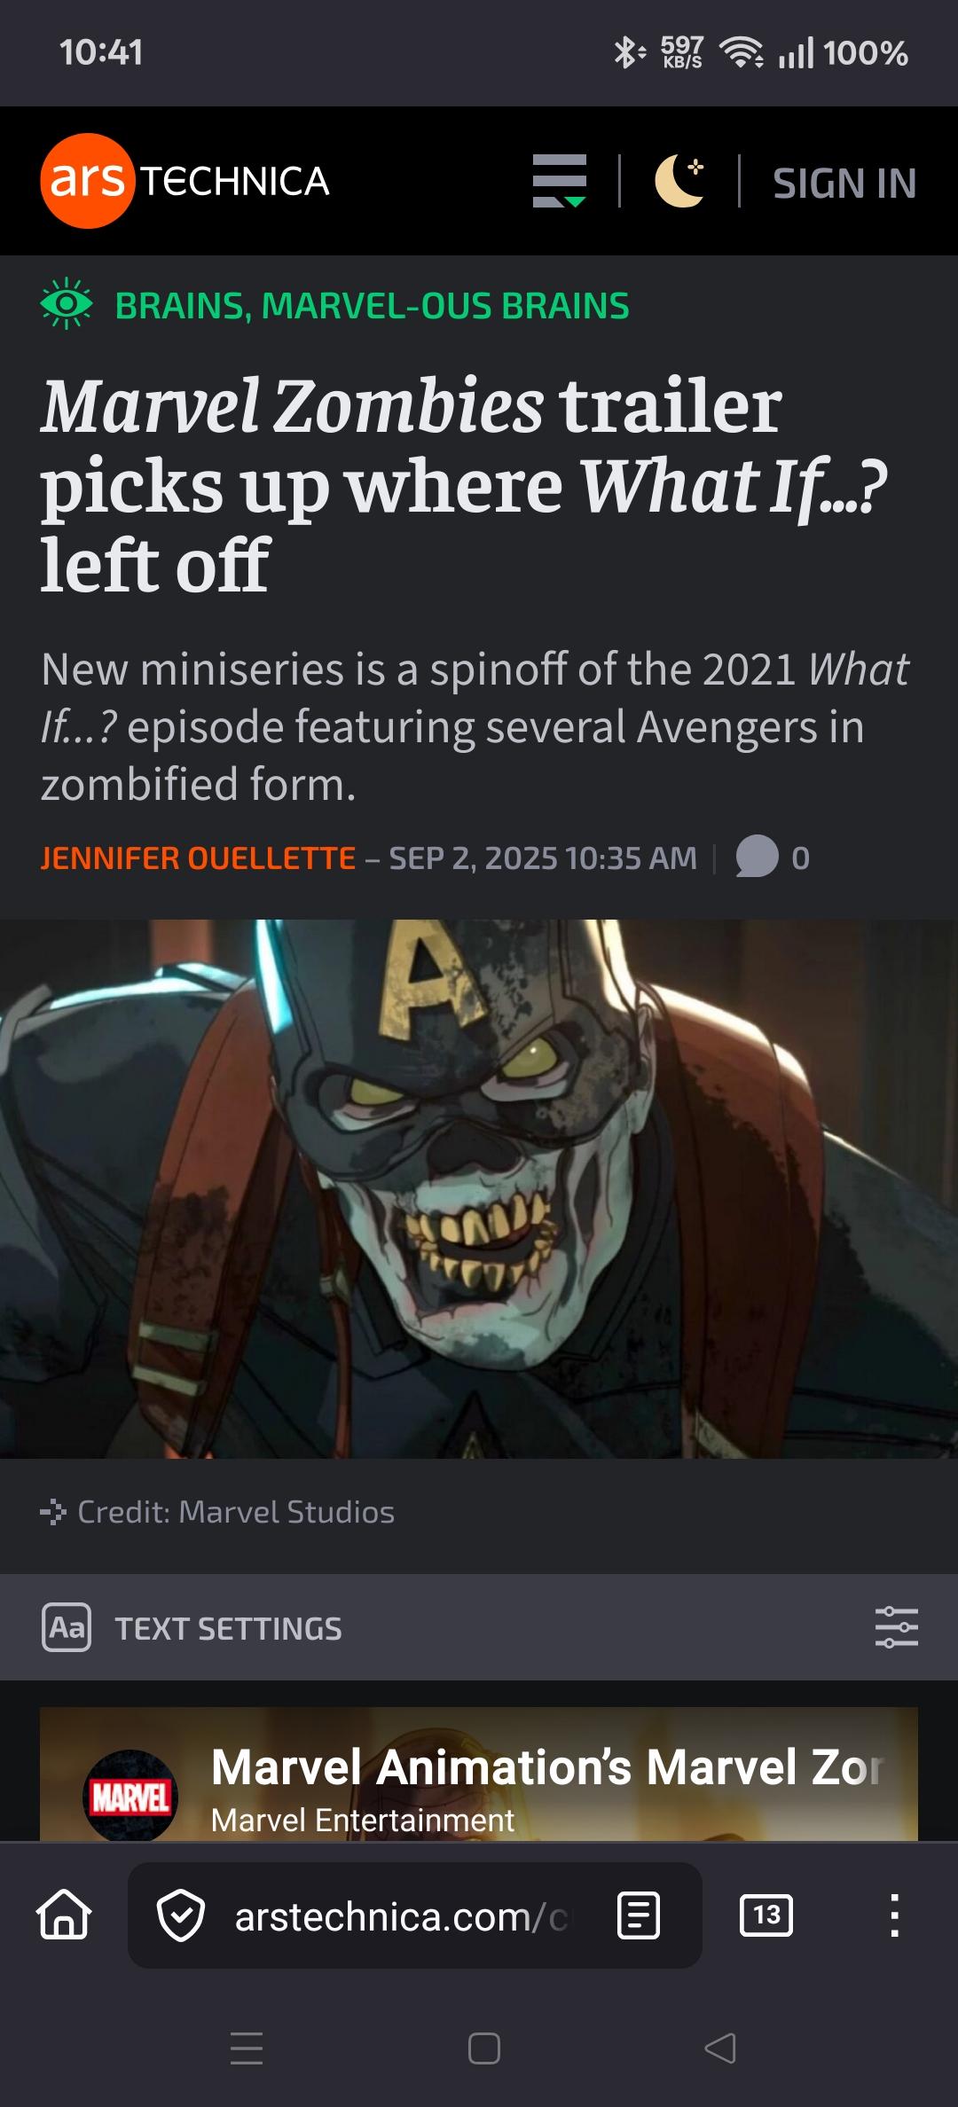
Task: Enable reader view mode icon
Action: click(x=639, y=1915)
